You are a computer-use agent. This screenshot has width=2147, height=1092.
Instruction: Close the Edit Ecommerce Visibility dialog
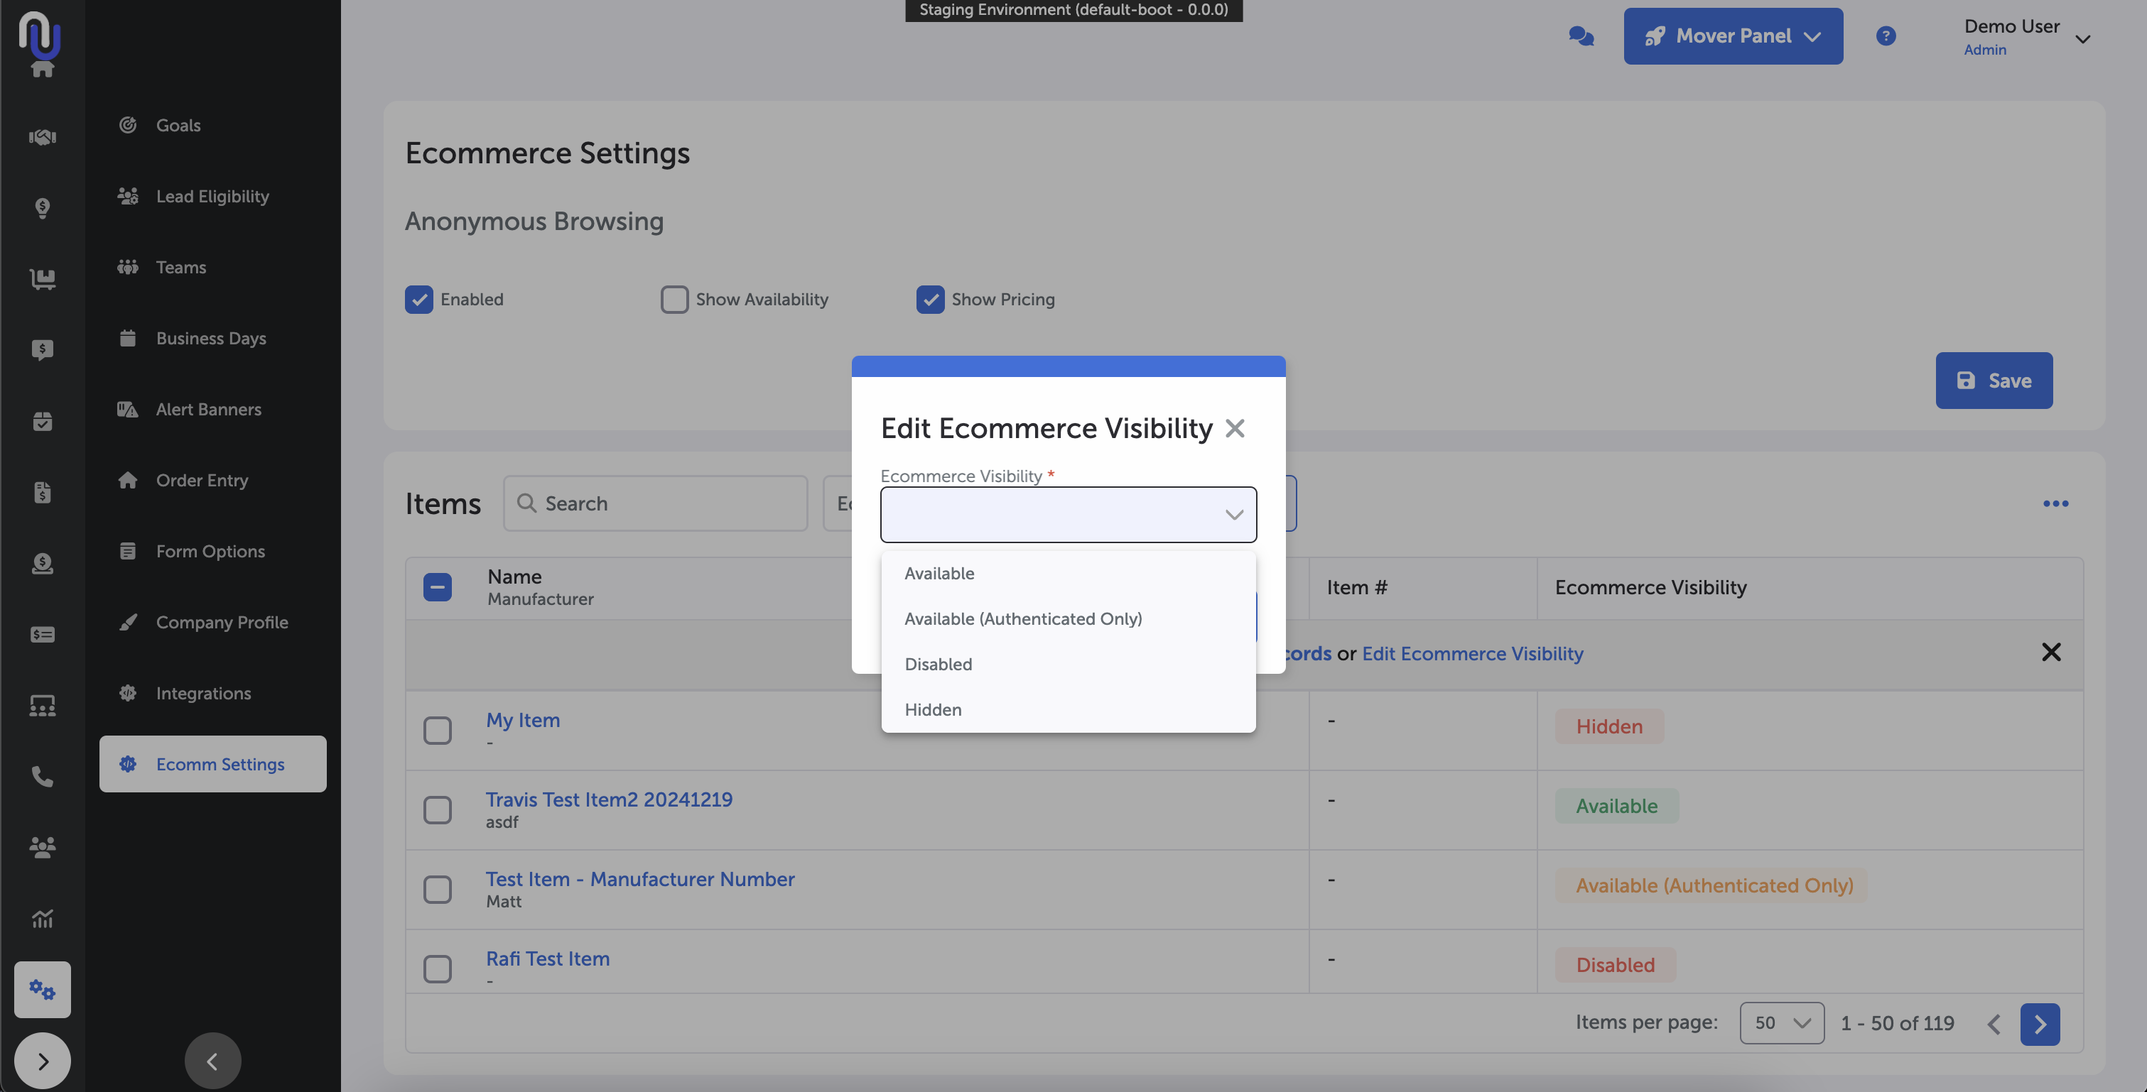[1234, 428]
